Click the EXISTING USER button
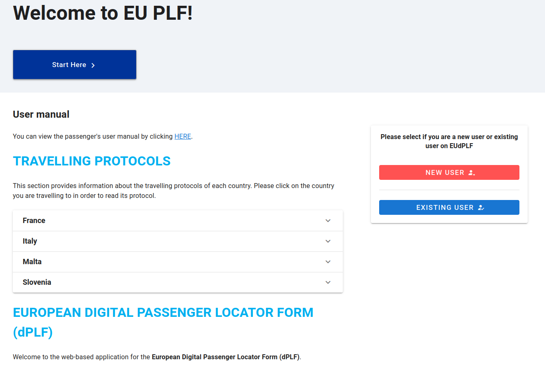 pyautogui.click(x=449, y=207)
